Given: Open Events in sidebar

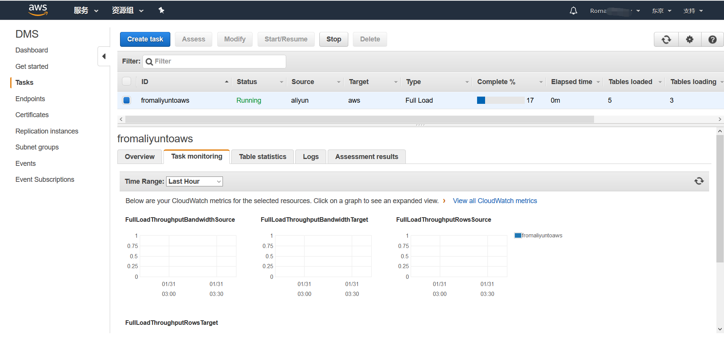Looking at the screenshot, I should point(26,164).
